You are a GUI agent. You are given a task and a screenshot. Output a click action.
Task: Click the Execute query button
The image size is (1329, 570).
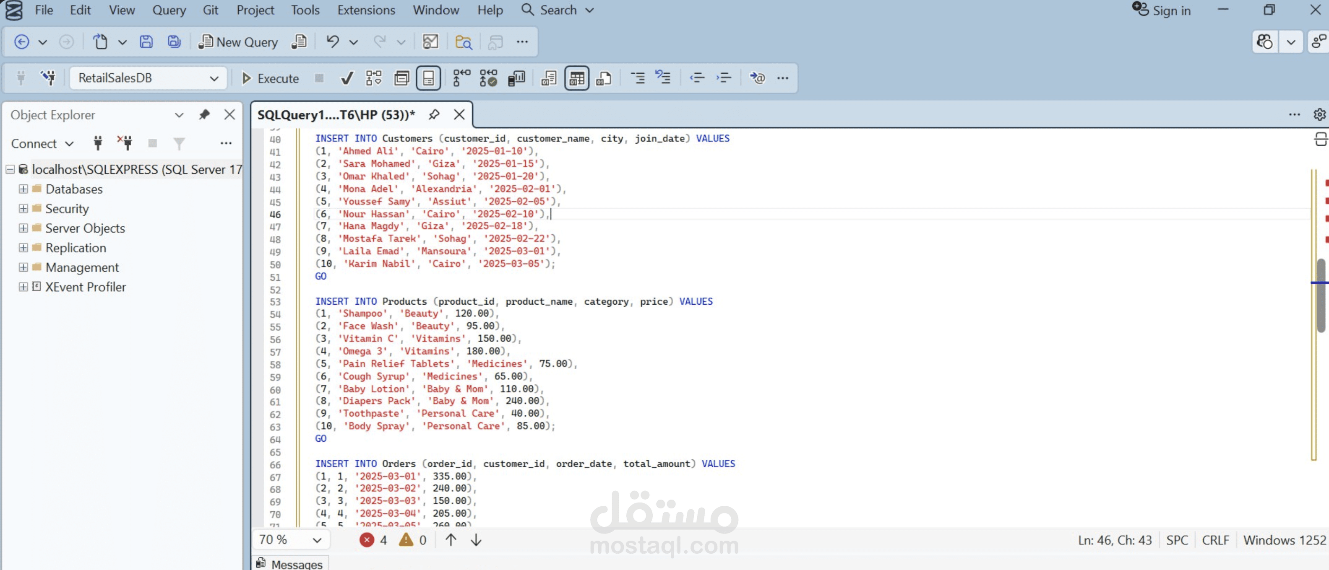click(x=270, y=78)
